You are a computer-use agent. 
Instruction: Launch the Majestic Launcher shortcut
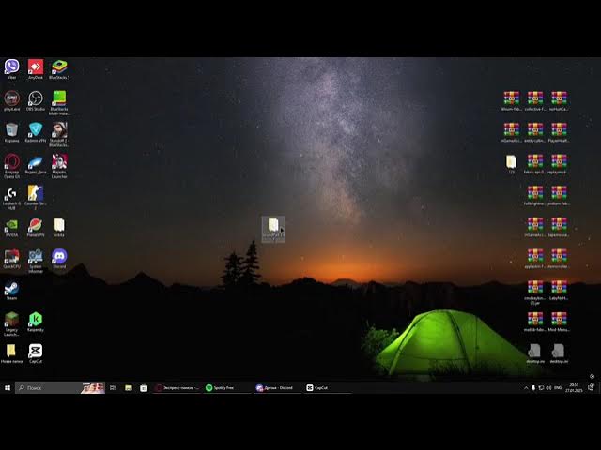tap(59, 166)
